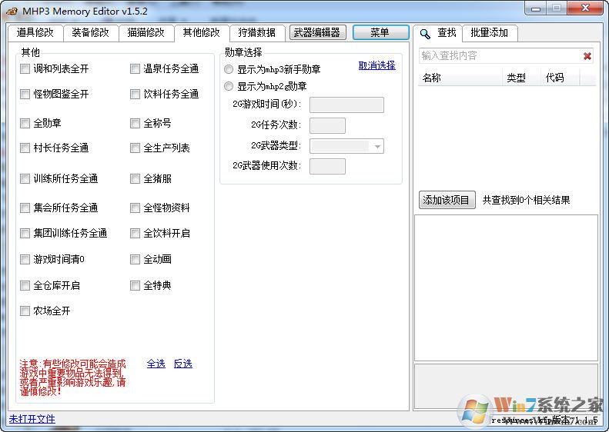609x432 pixels.
Task: Tick the 饮料任务全通 checkbox
Action: pos(135,94)
